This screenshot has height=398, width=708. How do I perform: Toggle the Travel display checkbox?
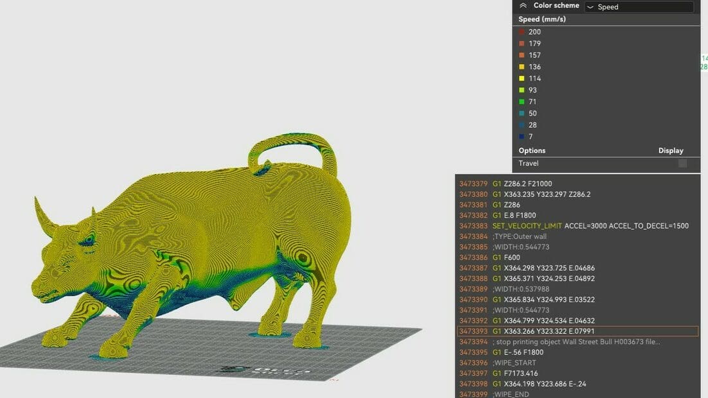tap(682, 163)
